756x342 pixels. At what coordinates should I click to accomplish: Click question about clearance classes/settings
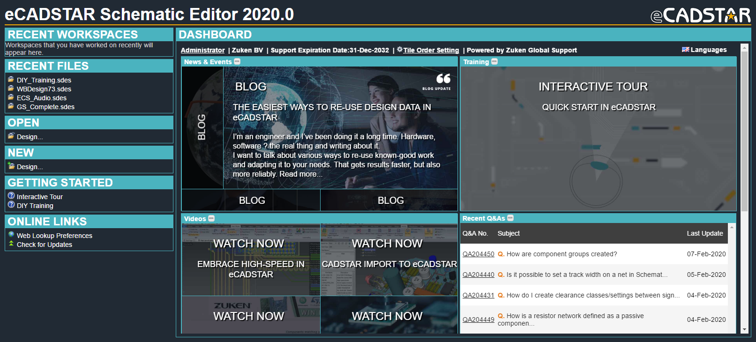click(593, 295)
